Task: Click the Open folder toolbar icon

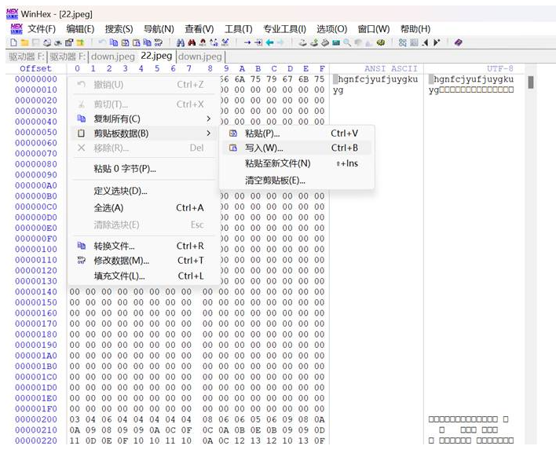Action: pyautogui.click(x=80, y=42)
